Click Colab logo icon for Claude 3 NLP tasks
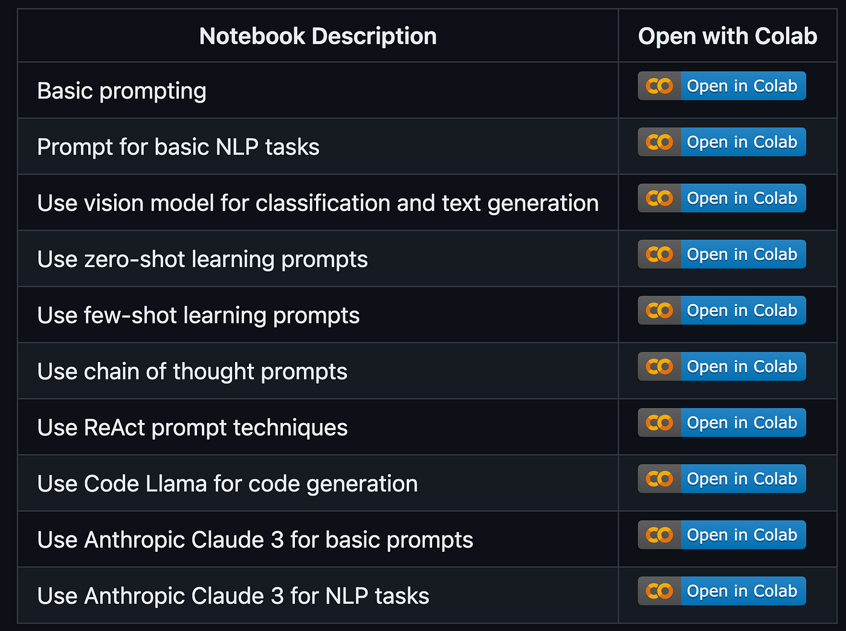The height and width of the screenshot is (631, 846). coord(659,591)
